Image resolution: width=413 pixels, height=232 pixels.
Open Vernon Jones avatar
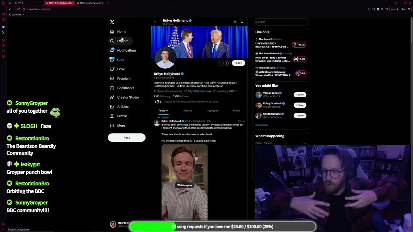pos(258,95)
